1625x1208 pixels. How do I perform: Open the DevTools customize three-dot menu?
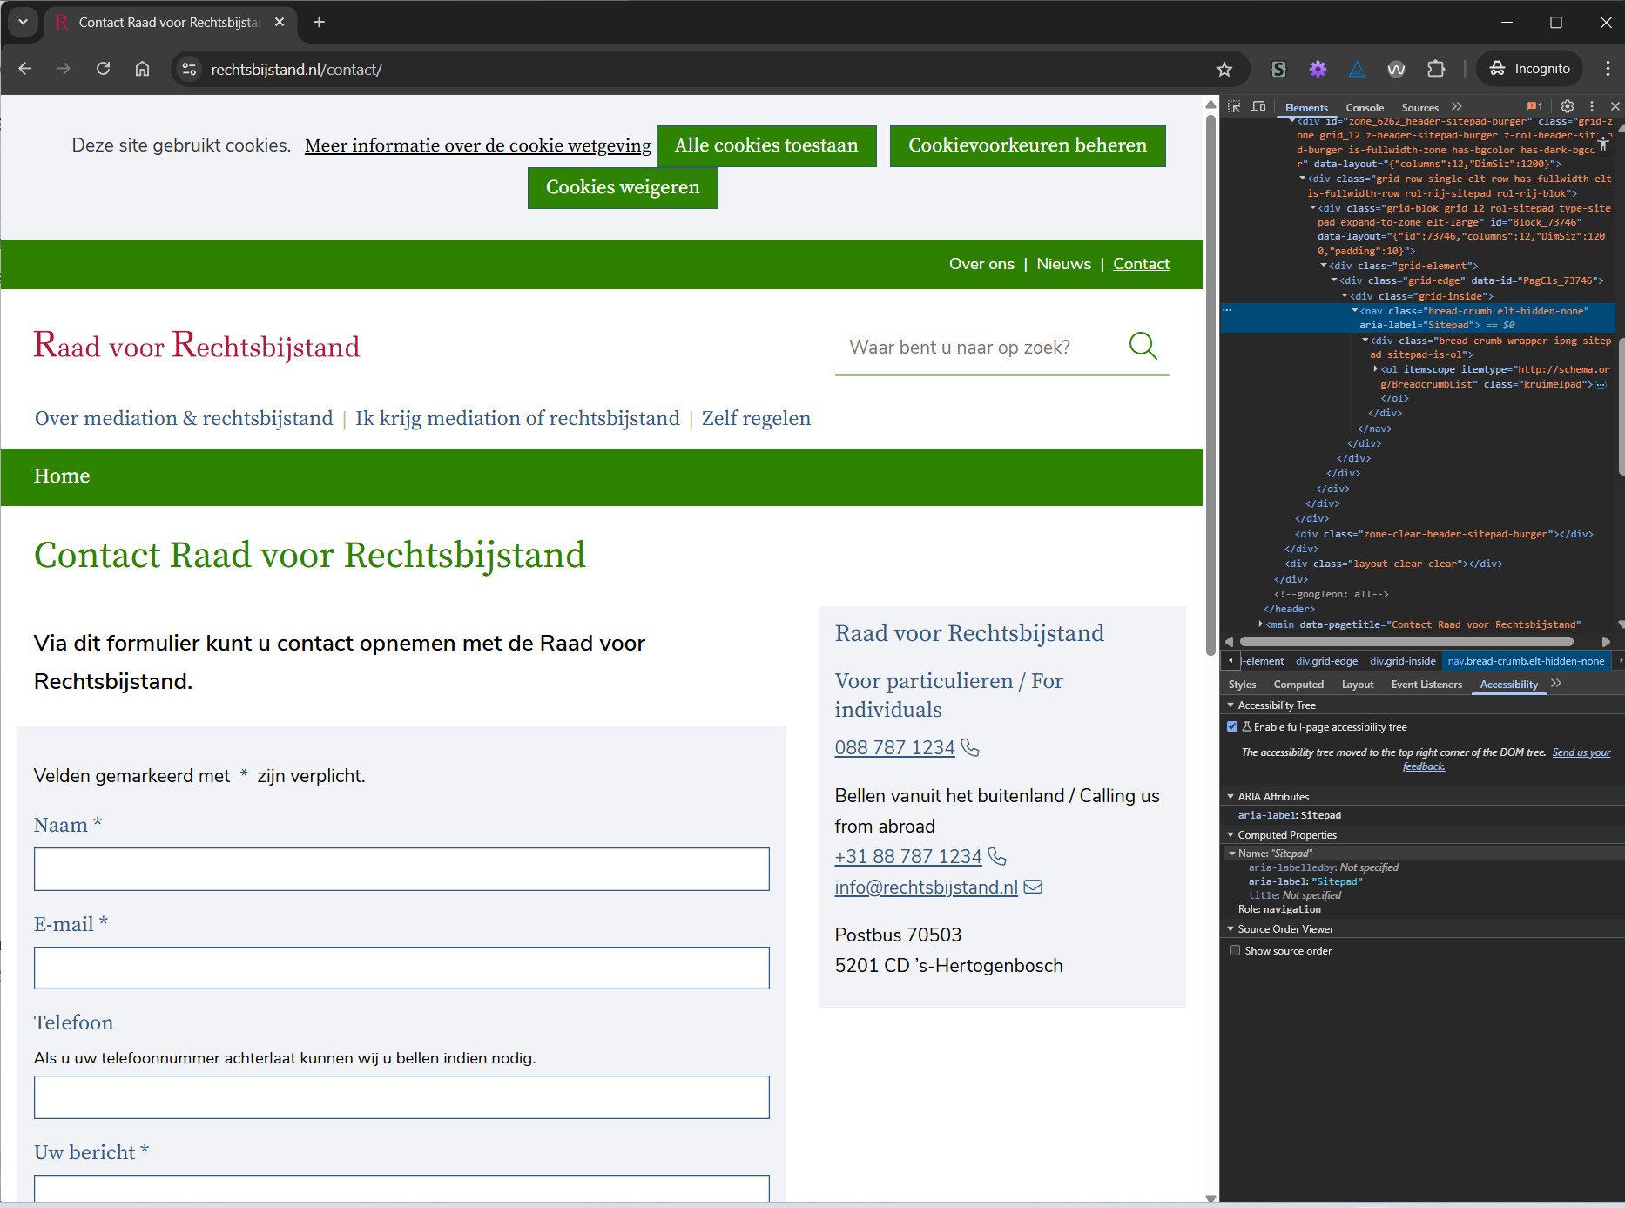tap(1592, 106)
